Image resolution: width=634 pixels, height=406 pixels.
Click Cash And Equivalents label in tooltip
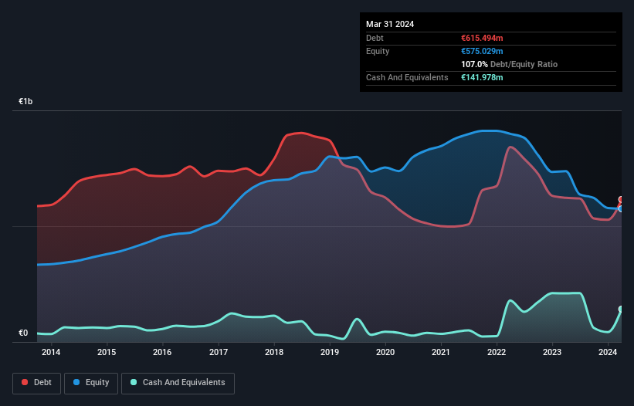[x=407, y=77]
